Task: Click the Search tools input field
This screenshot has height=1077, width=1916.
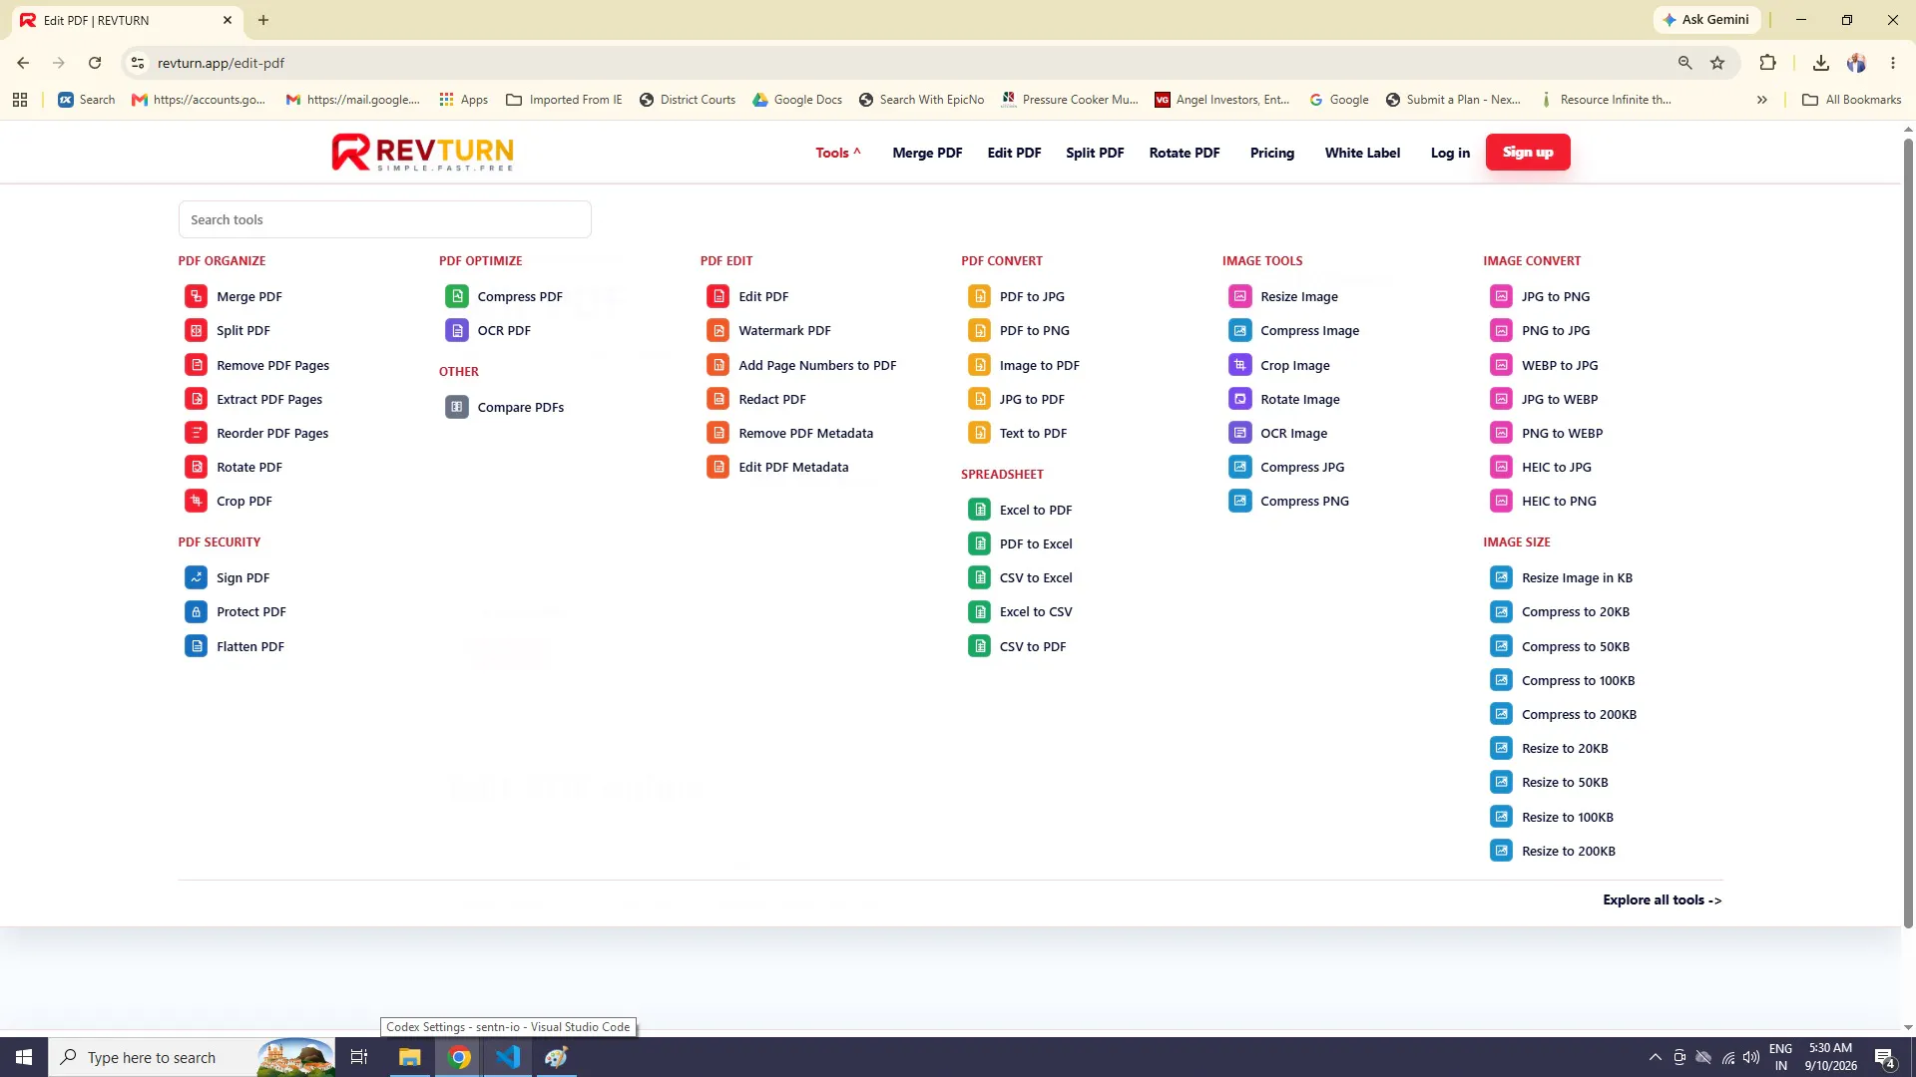Action: click(x=384, y=219)
